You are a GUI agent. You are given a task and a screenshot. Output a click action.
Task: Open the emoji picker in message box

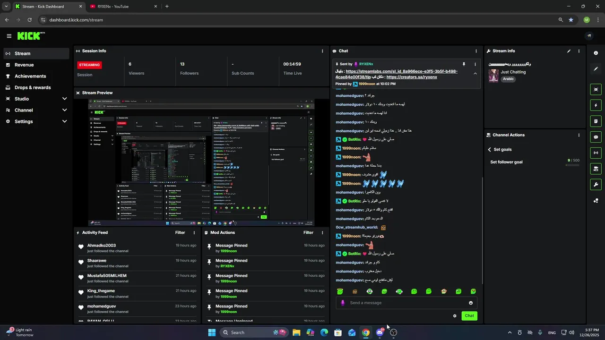pos(471,303)
